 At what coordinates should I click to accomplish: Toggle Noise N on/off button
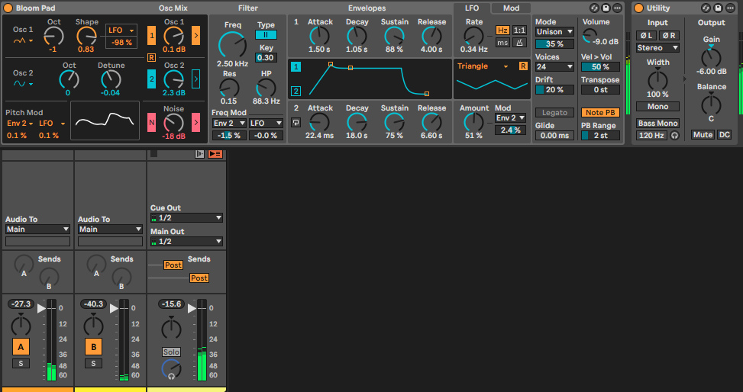[152, 123]
